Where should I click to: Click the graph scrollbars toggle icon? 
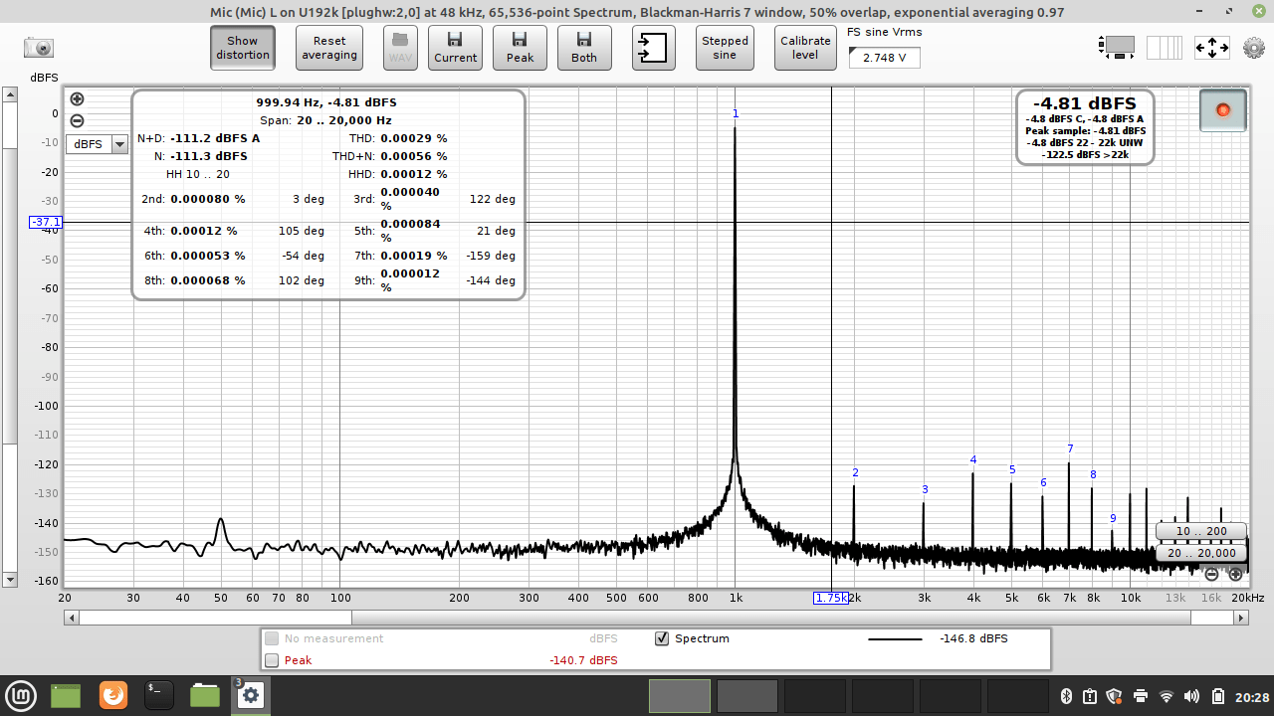click(1117, 46)
